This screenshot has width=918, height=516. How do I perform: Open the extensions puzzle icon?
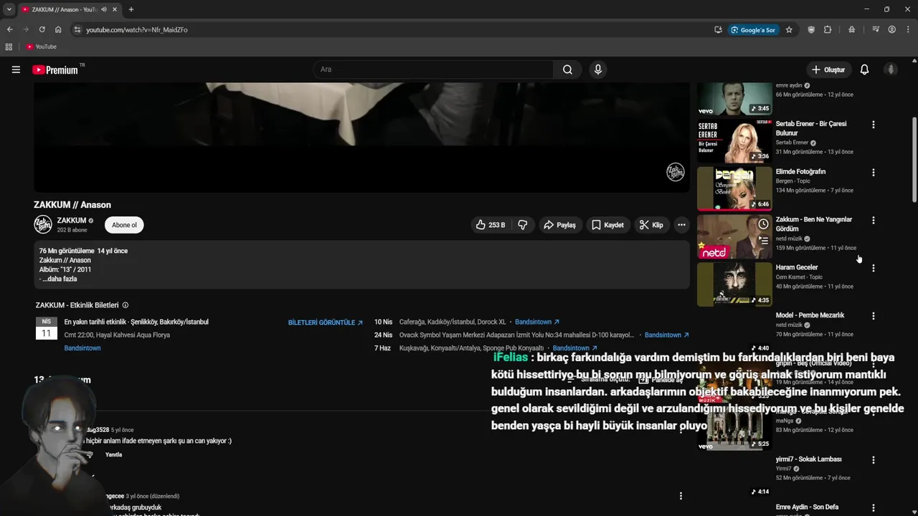(828, 29)
